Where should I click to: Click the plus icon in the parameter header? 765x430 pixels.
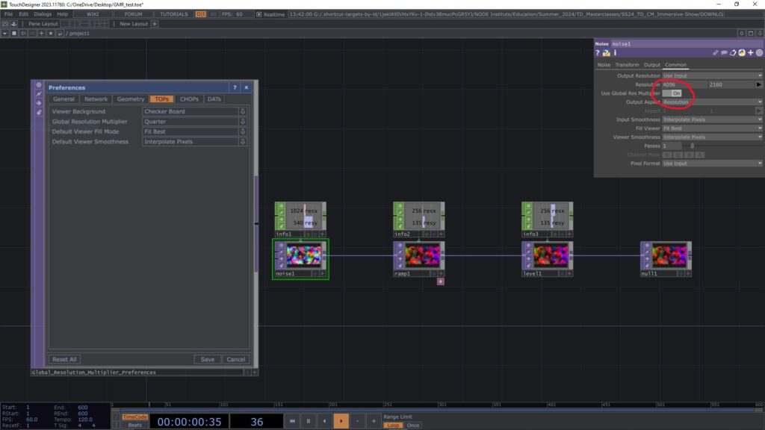coord(750,54)
